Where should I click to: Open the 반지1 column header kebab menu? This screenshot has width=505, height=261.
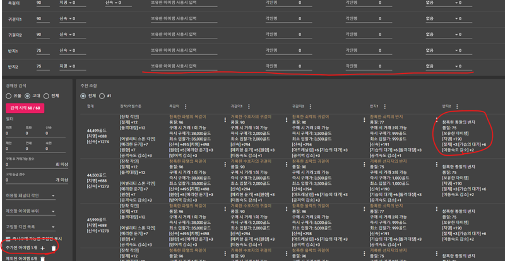385,107
